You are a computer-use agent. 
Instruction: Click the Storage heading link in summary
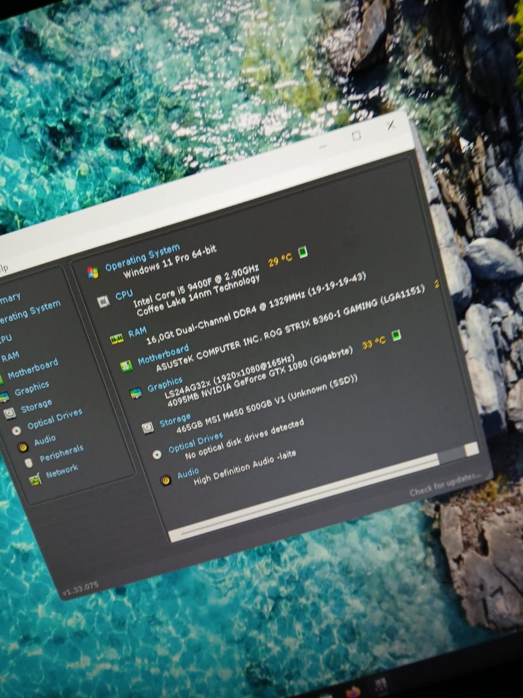click(x=175, y=419)
